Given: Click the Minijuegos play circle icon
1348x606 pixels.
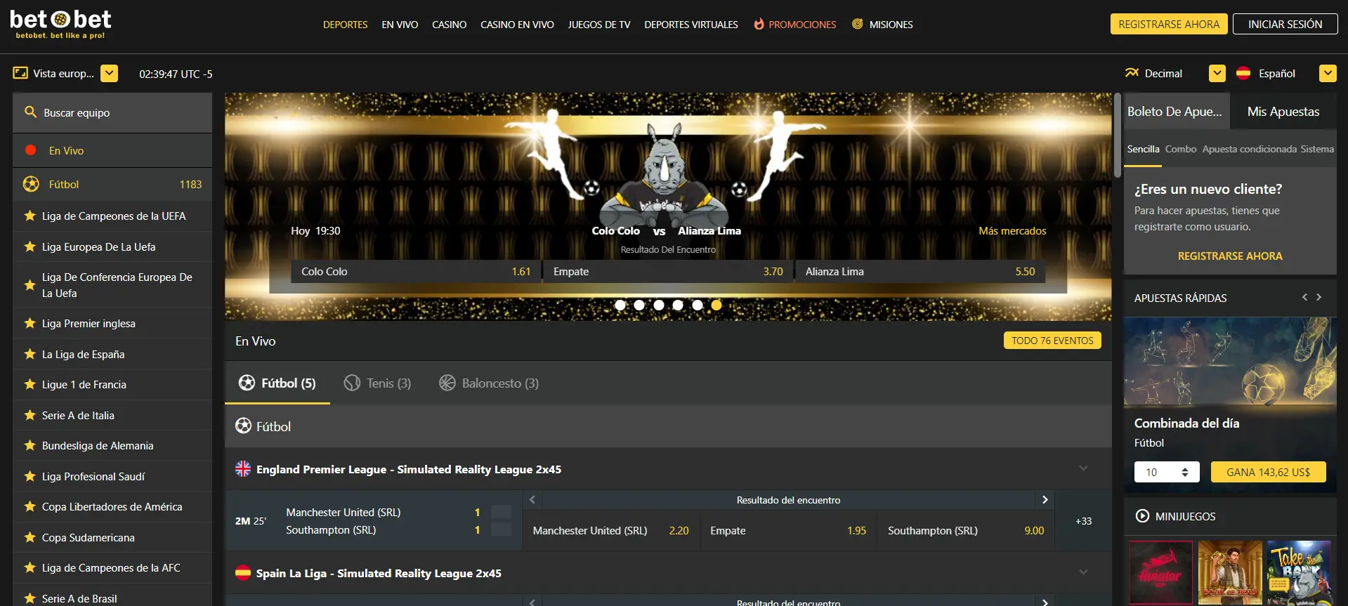Looking at the screenshot, I should [x=1142, y=516].
